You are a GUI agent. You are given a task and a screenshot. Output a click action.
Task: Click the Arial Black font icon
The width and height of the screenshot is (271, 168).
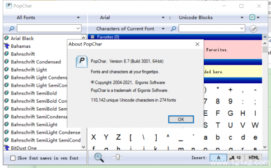(x=6, y=38)
